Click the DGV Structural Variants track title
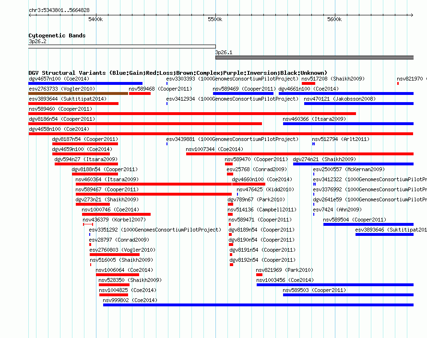427x338 pixels. 178,73
